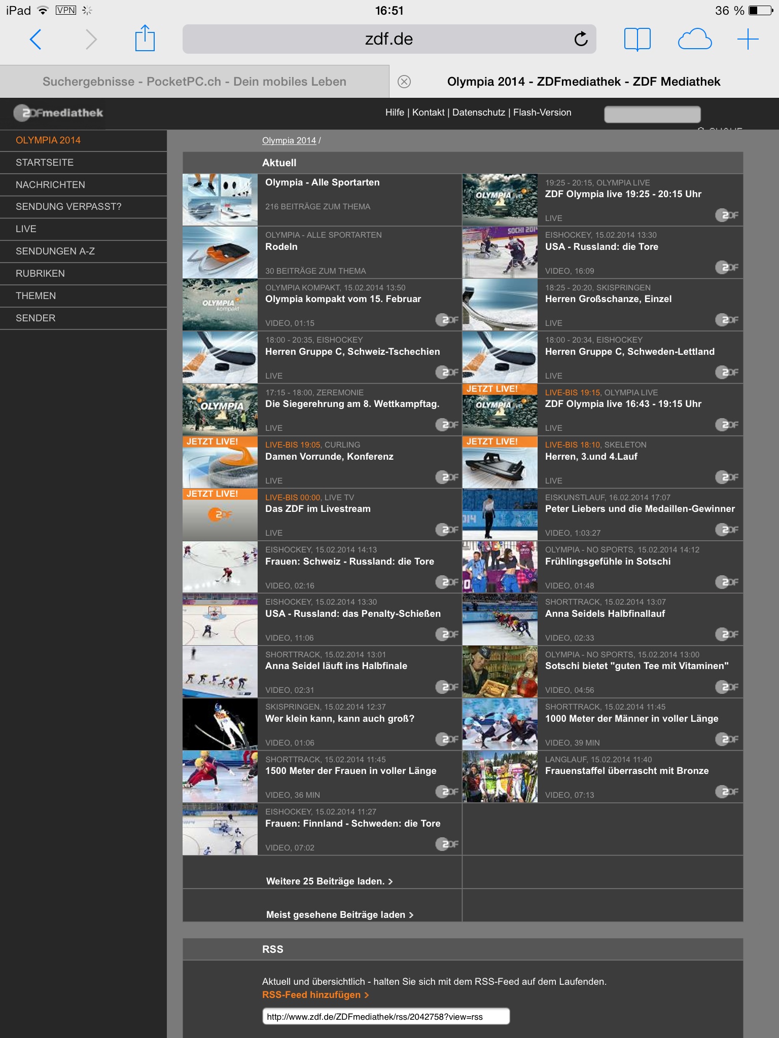Open Herren Großschanze, Einzel

point(608,299)
